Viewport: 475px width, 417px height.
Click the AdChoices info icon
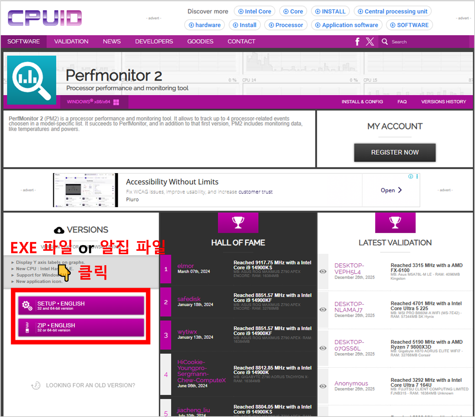click(x=411, y=177)
